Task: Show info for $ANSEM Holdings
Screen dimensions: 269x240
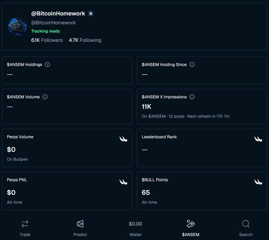Action: click(47, 64)
